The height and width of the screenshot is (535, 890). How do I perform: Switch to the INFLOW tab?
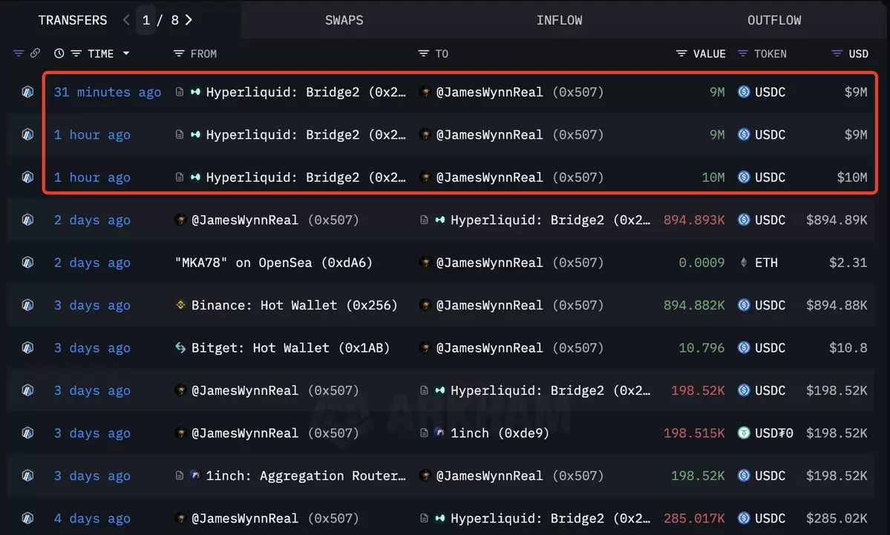(x=559, y=21)
